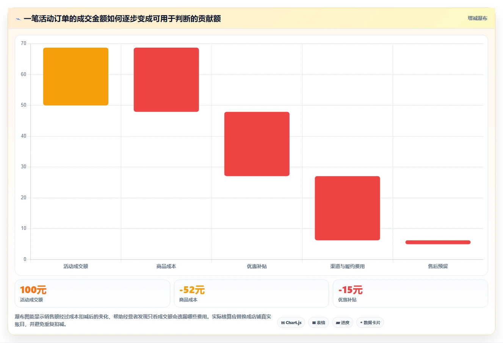Click the y-axis value 30
503x343 pixels.
click(24, 167)
